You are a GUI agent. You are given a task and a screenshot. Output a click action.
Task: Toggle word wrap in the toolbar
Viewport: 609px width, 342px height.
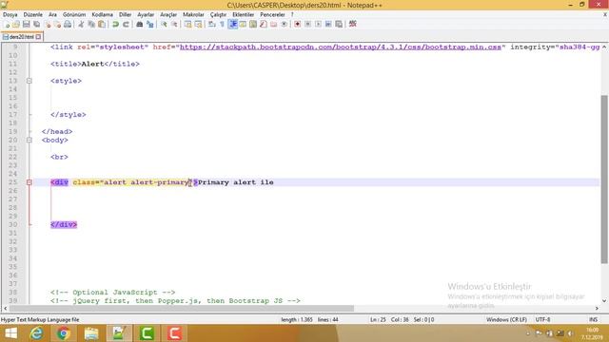coord(212,24)
